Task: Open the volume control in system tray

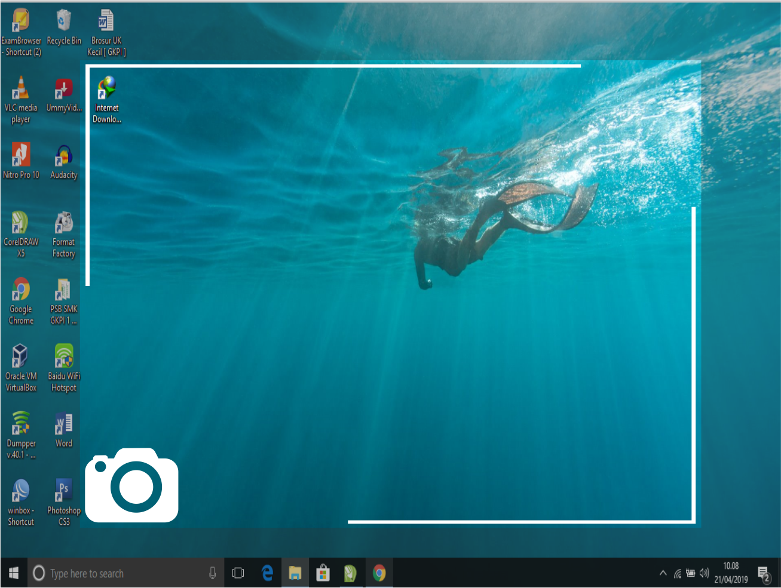Action: [x=704, y=572]
